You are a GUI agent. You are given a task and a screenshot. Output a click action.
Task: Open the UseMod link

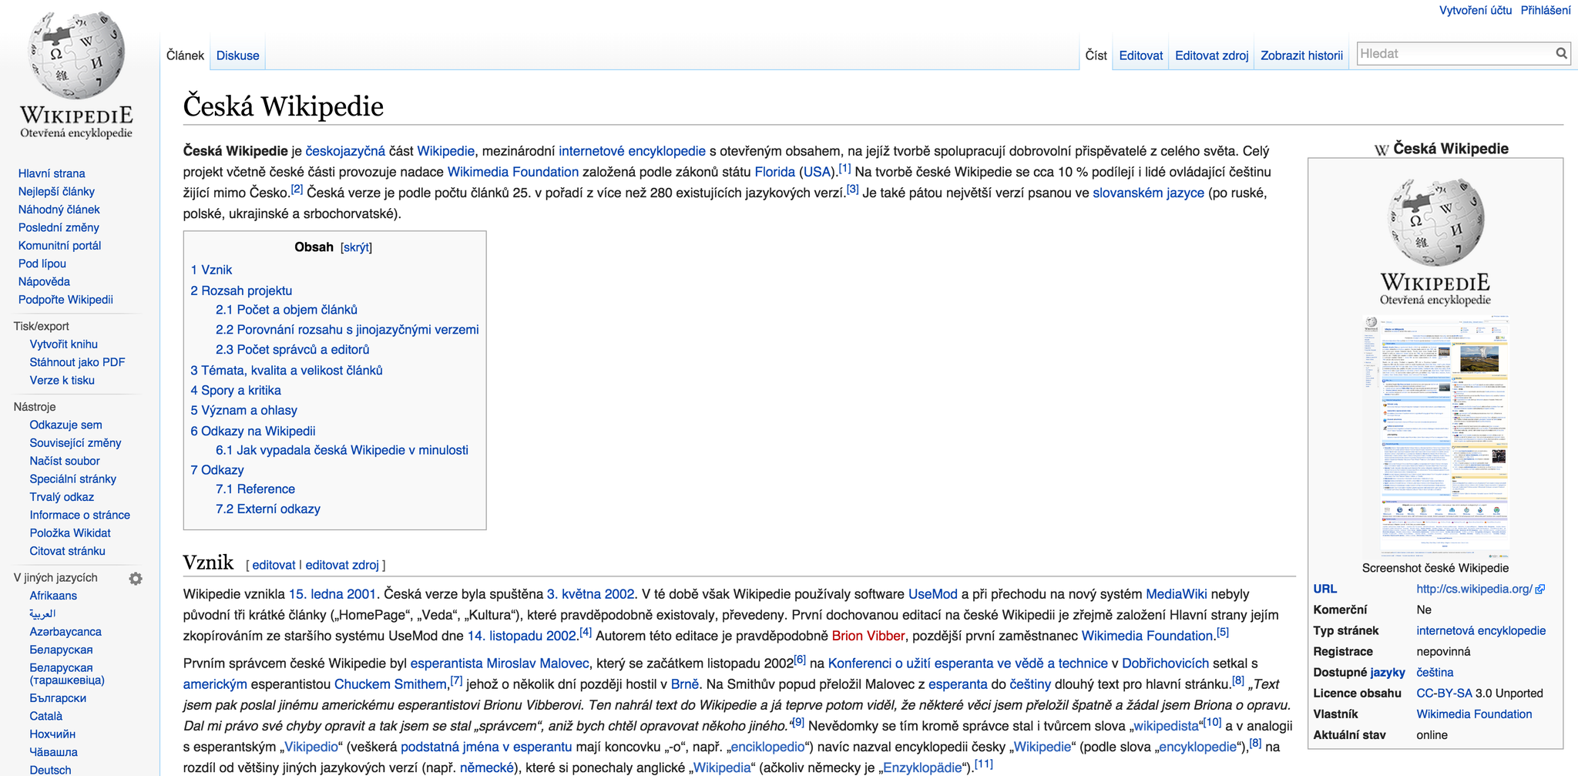pyautogui.click(x=932, y=595)
